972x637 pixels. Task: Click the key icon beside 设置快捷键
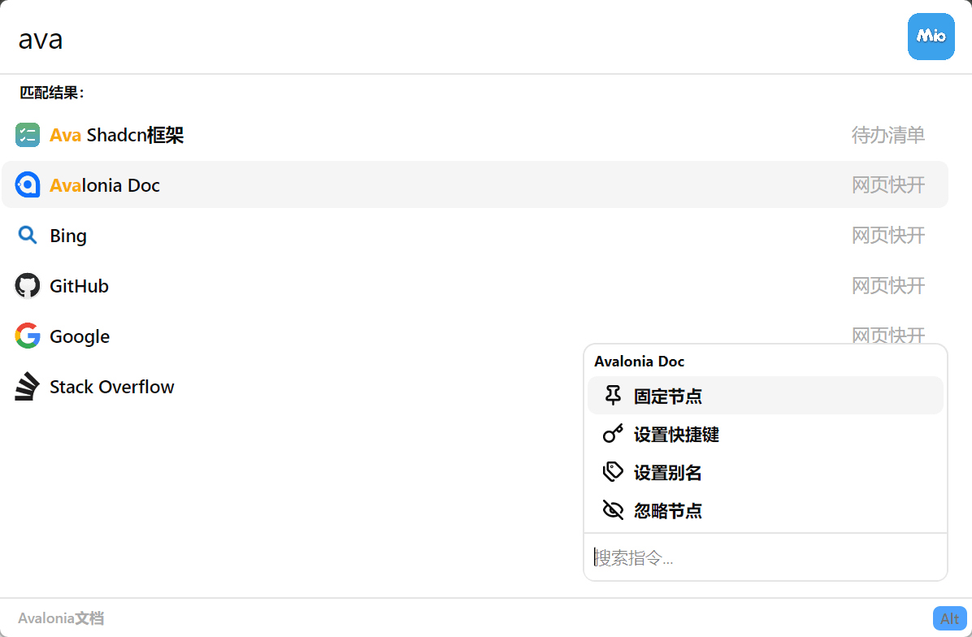(x=613, y=434)
